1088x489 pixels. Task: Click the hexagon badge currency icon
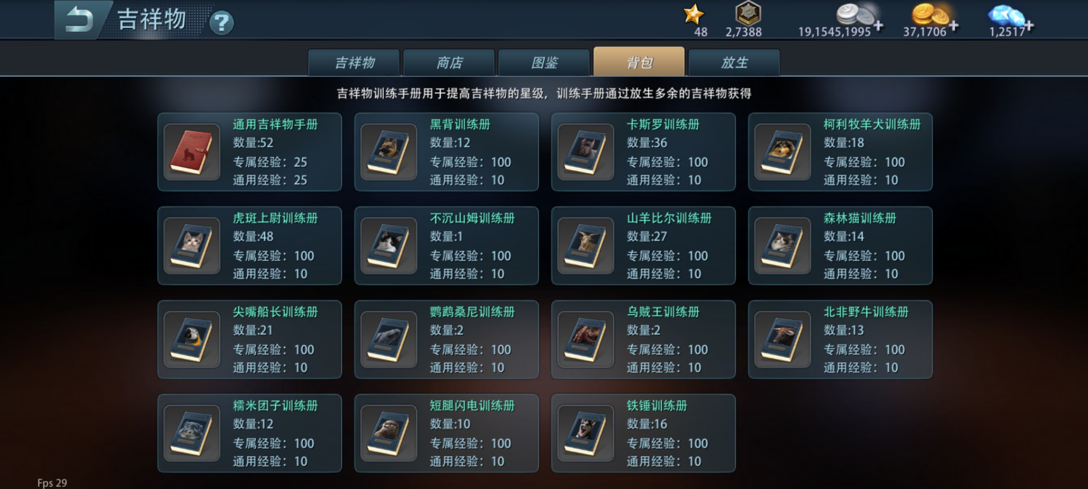(748, 13)
